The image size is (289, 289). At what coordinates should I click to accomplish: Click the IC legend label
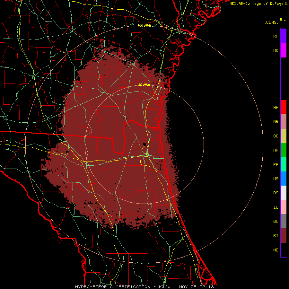[x=276, y=207]
